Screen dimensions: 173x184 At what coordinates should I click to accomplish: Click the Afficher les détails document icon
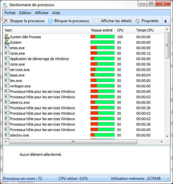pos(97,21)
